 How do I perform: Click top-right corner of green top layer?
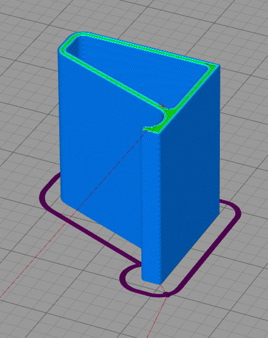click(x=212, y=66)
